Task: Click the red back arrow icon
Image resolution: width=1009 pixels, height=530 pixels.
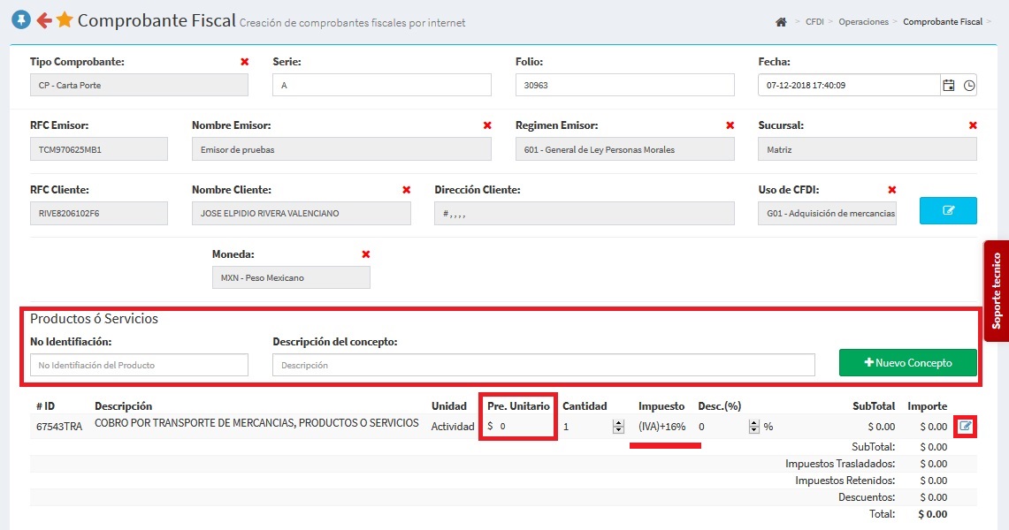Action: (x=43, y=19)
